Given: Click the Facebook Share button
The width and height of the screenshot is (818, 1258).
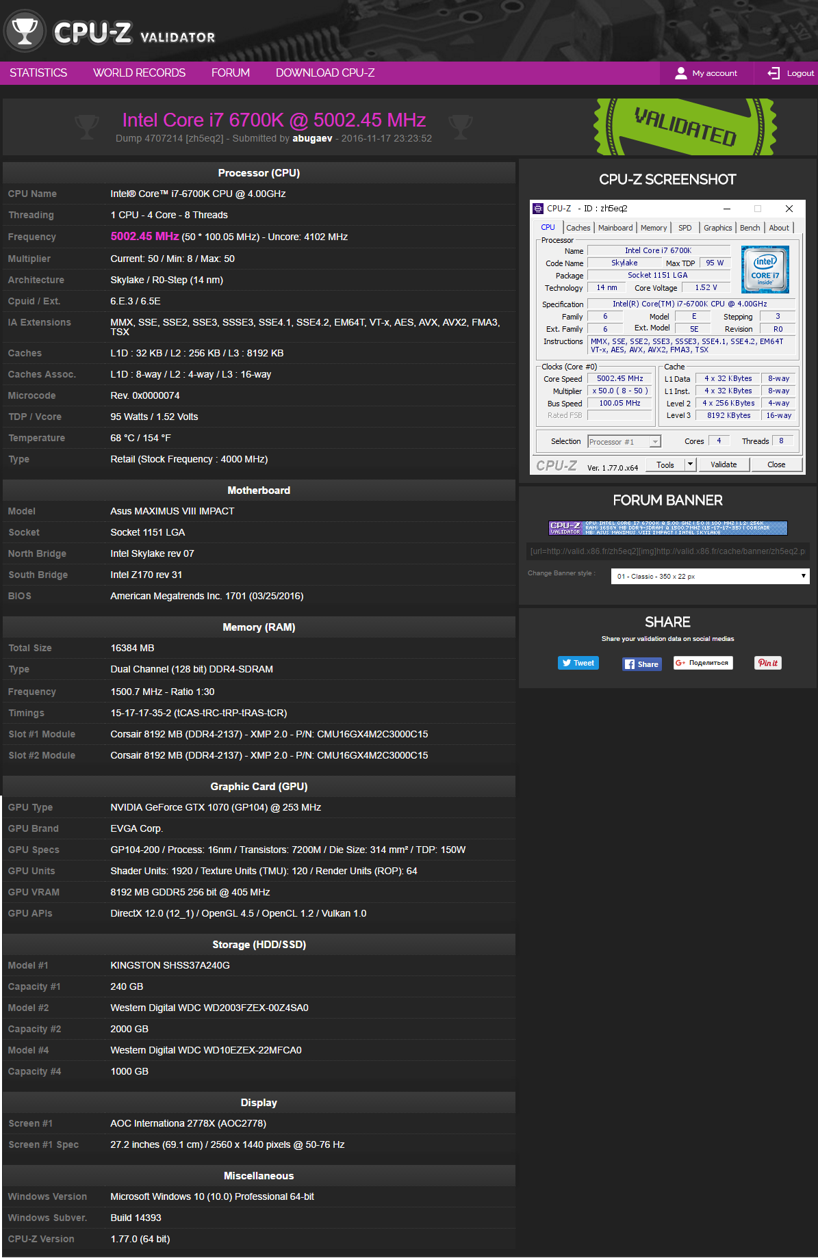Looking at the screenshot, I should pos(642,664).
